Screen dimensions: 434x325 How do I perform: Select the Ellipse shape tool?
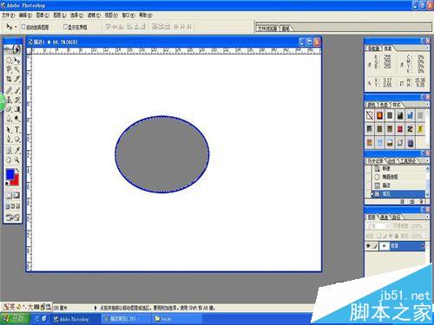(x=17, y=140)
